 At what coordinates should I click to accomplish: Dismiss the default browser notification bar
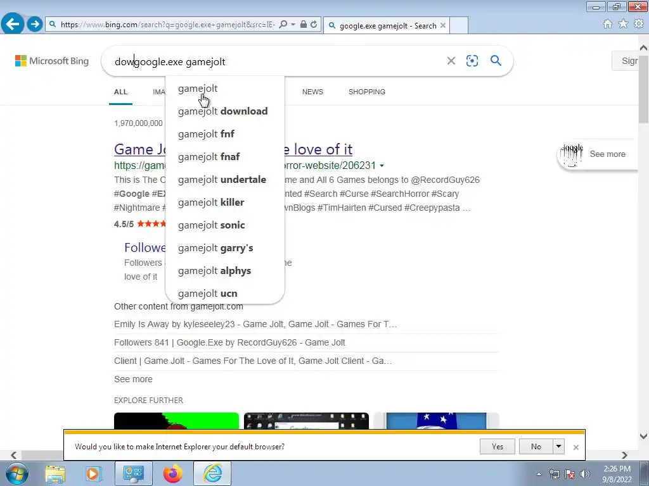point(575,447)
